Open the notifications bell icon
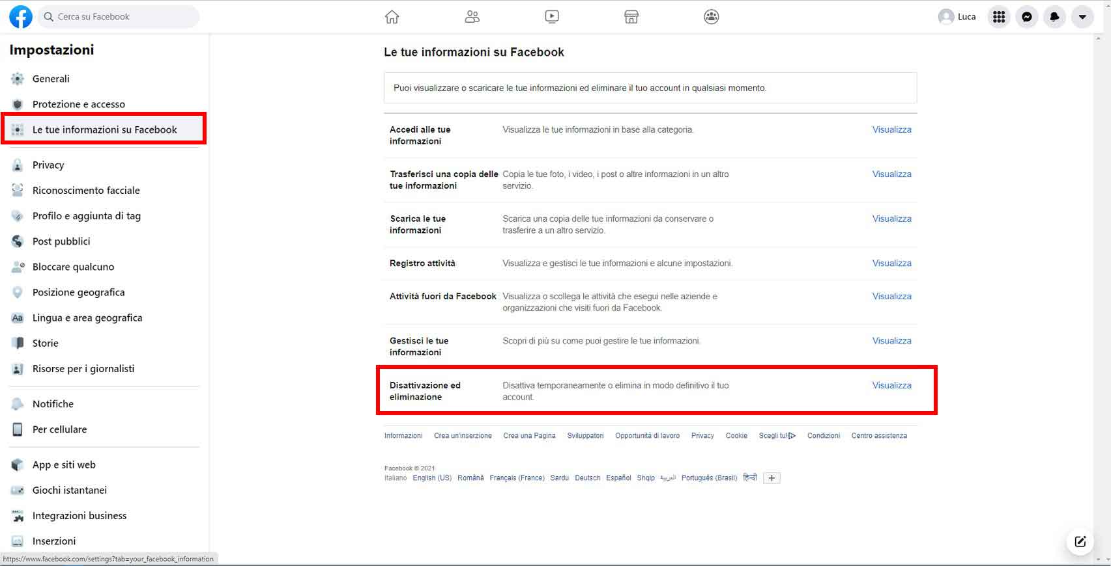The image size is (1111, 566). pos(1054,17)
